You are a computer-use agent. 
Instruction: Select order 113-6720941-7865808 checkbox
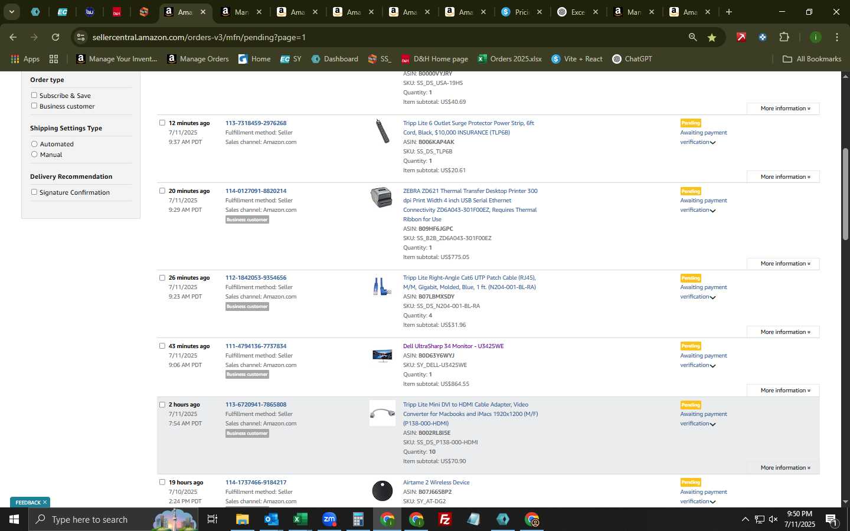[162, 404]
